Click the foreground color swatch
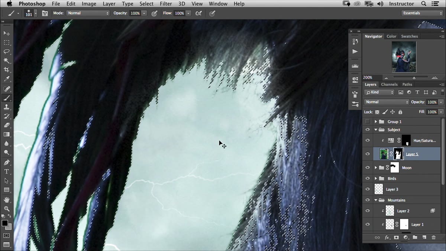The image size is (446, 251). (5, 223)
